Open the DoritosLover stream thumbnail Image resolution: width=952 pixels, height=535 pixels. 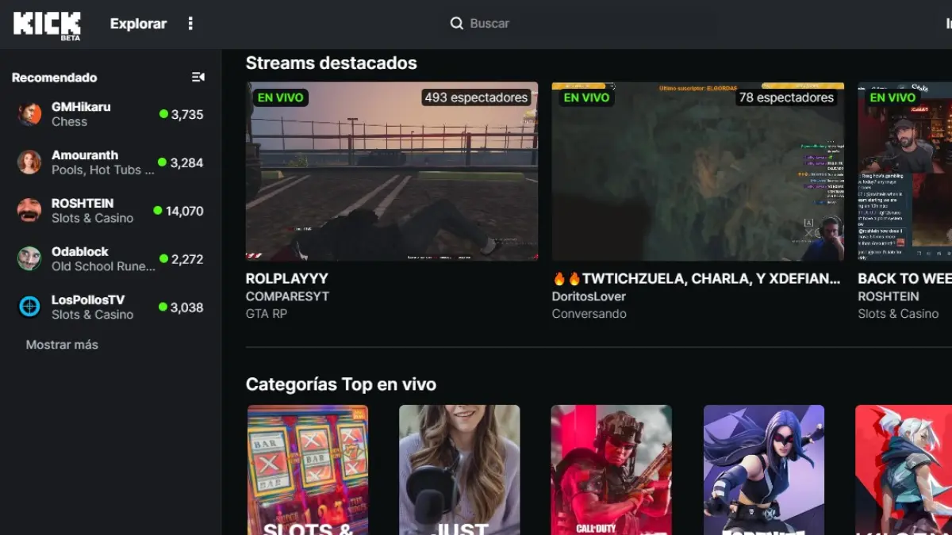[697, 171]
